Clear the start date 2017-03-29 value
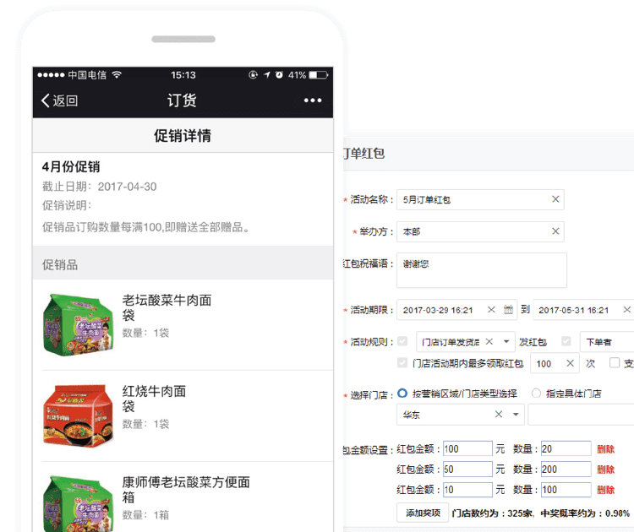634x532 pixels. click(x=492, y=310)
